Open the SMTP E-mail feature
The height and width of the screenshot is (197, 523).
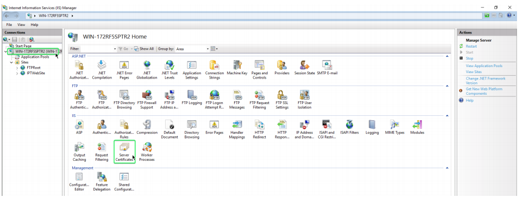(x=327, y=68)
